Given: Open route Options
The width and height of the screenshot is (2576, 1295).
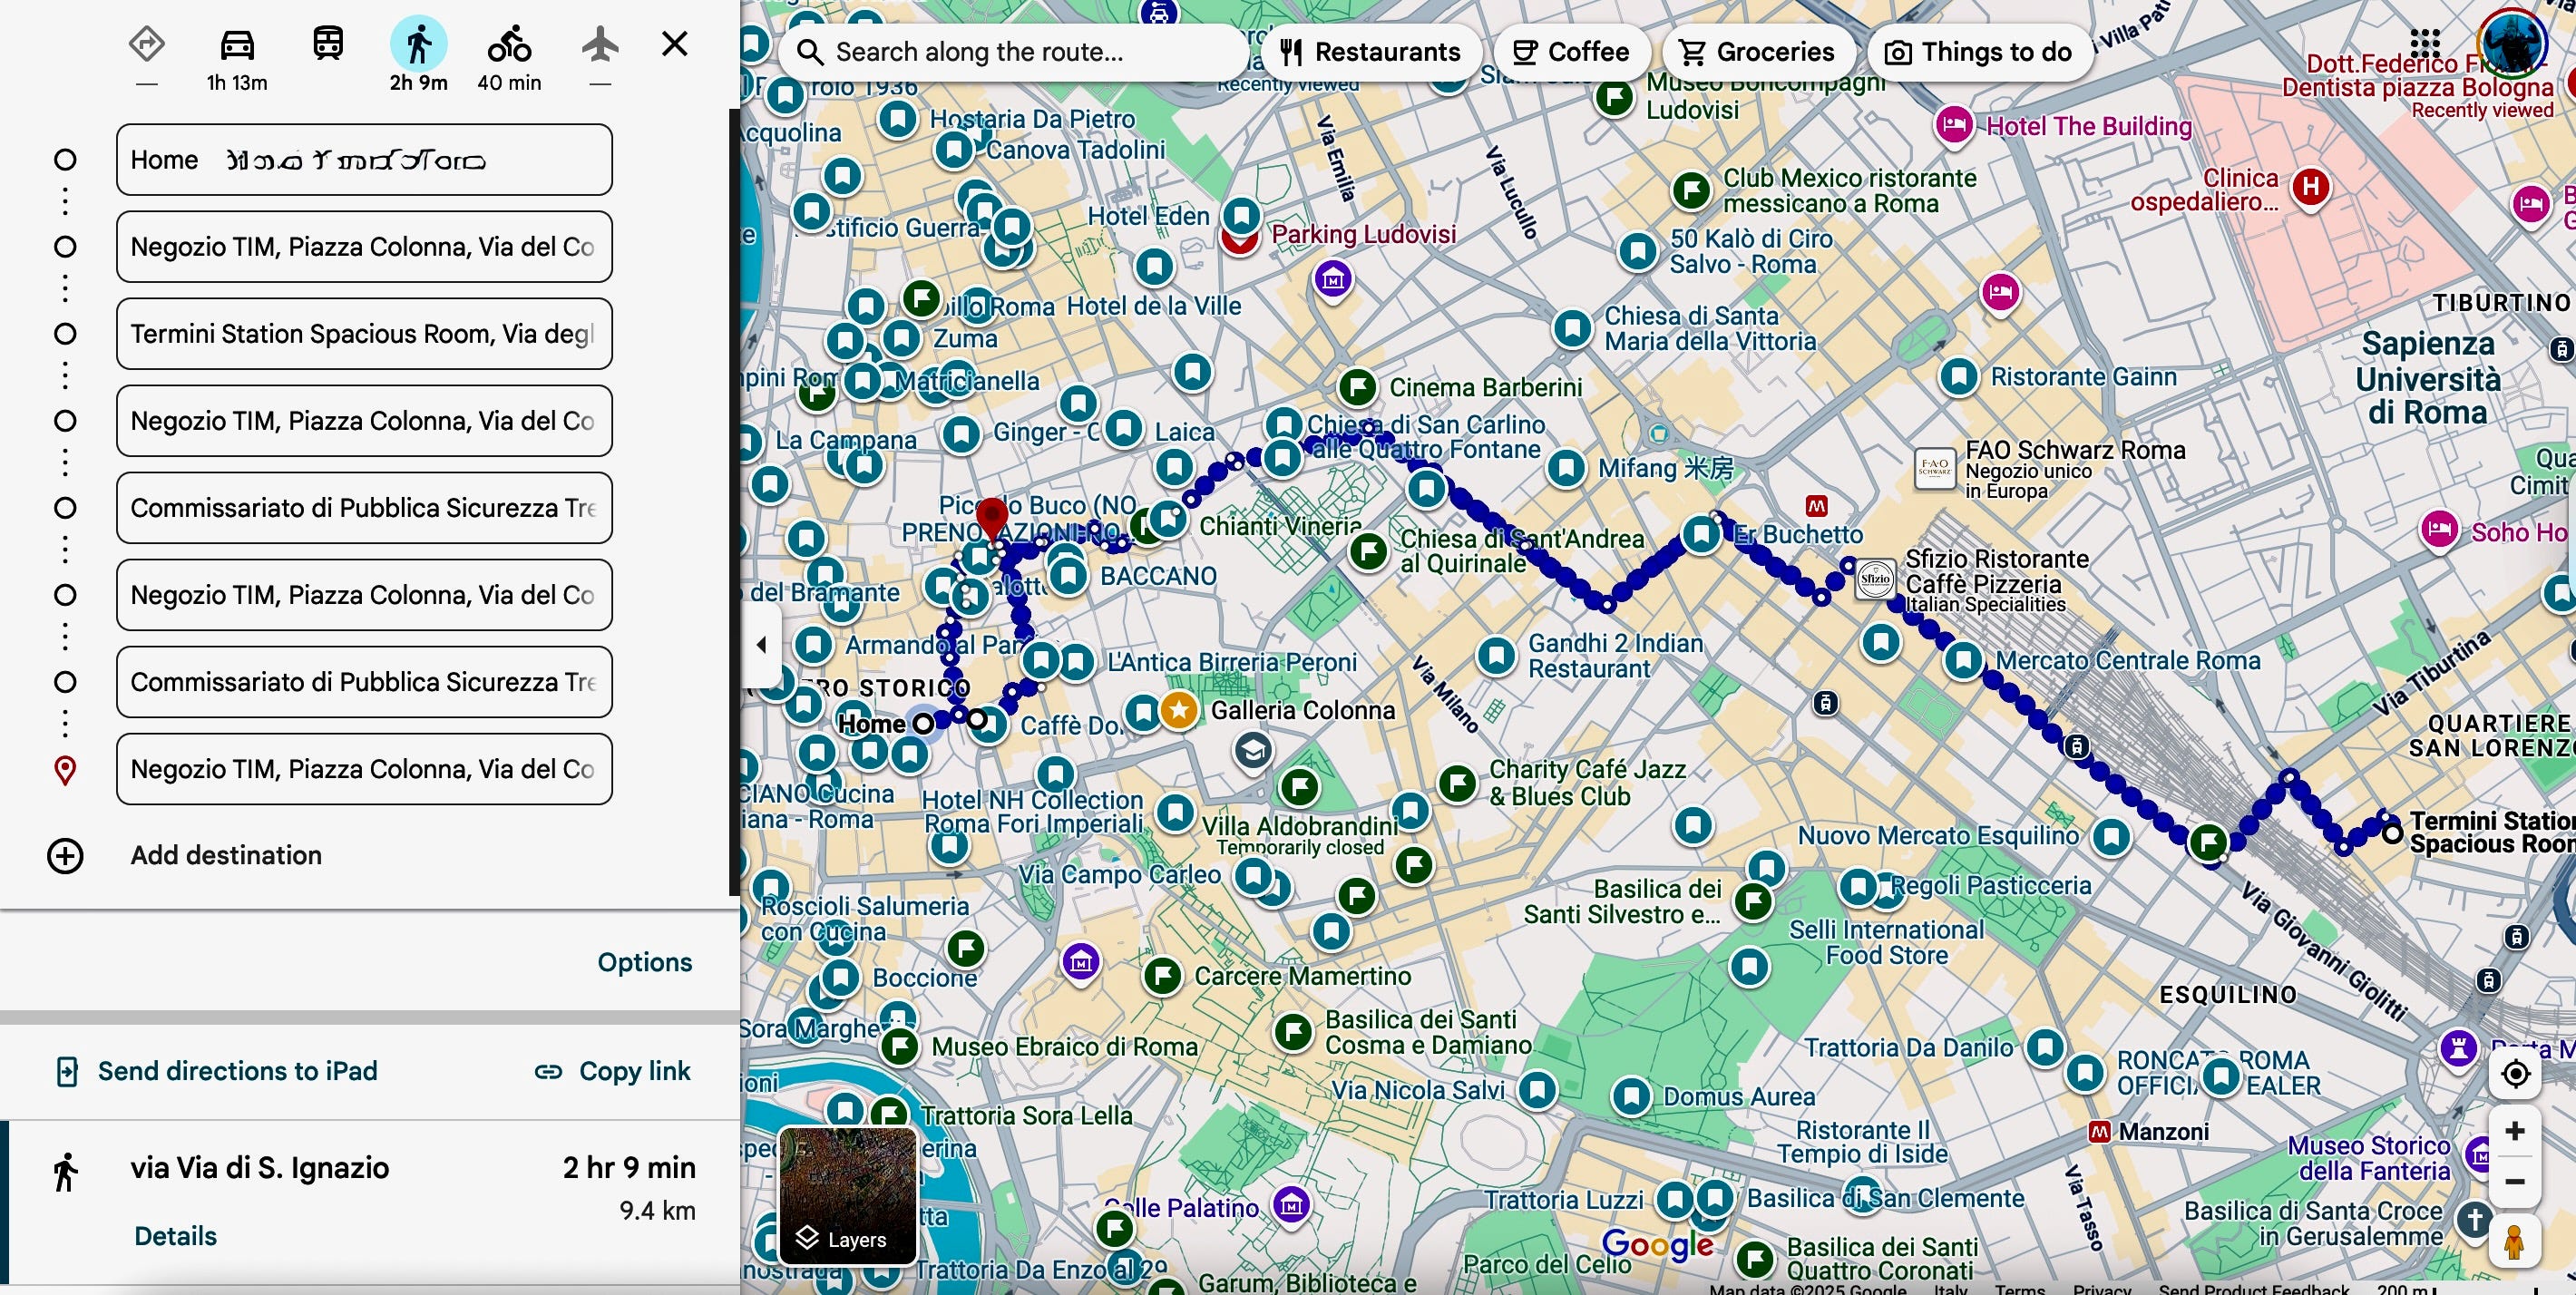Looking at the screenshot, I should pos(645,962).
